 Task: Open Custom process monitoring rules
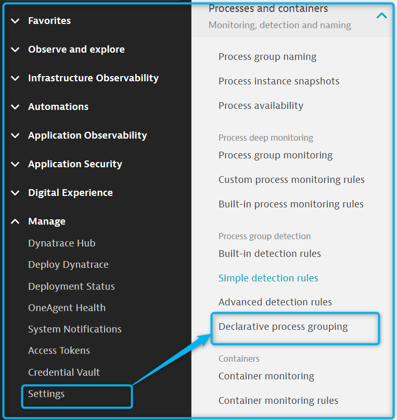(x=291, y=179)
